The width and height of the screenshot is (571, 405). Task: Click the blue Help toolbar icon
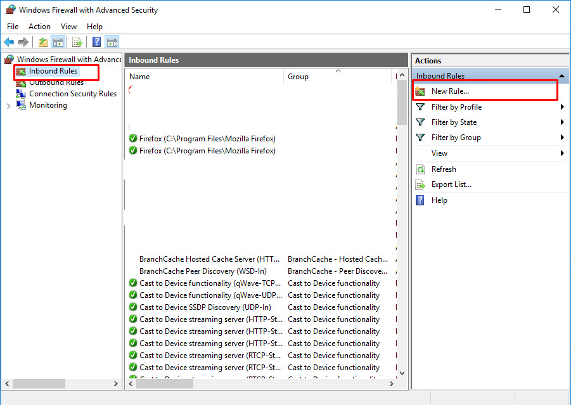click(96, 42)
